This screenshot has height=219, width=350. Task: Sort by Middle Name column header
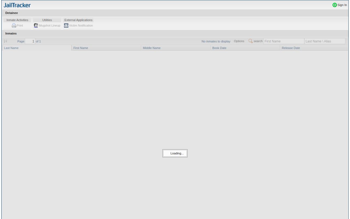(176, 48)
